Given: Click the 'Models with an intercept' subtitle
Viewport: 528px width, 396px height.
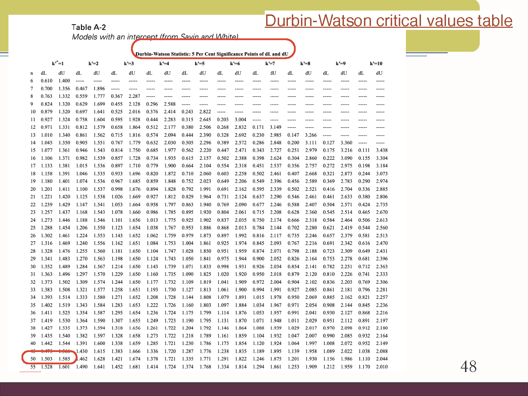Looking at the screenshot, I should click(155, 37).
